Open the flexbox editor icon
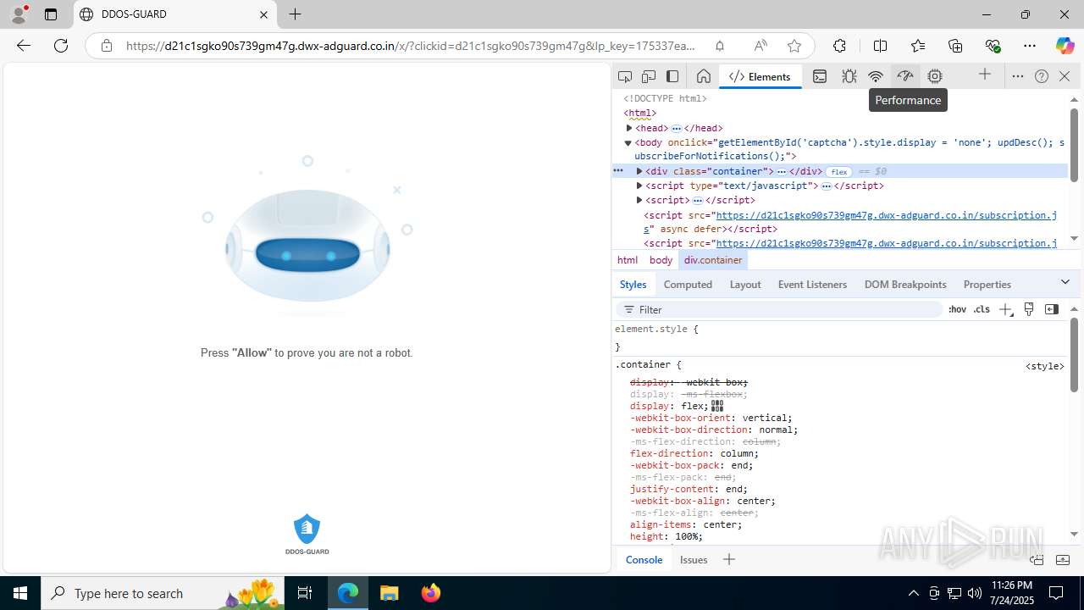Image resolution: width=1084 pixels, height=610 pixels. tap(717, 407)
